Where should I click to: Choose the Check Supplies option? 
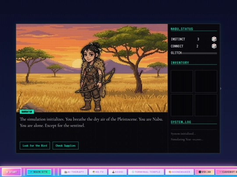coord(65,146)
